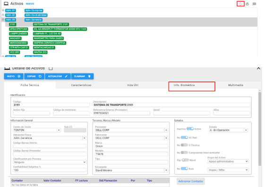Open the Inspec / Mtto dropdown
The width and height of the screenshot is (265, 187).
click(x=228, y=170)
